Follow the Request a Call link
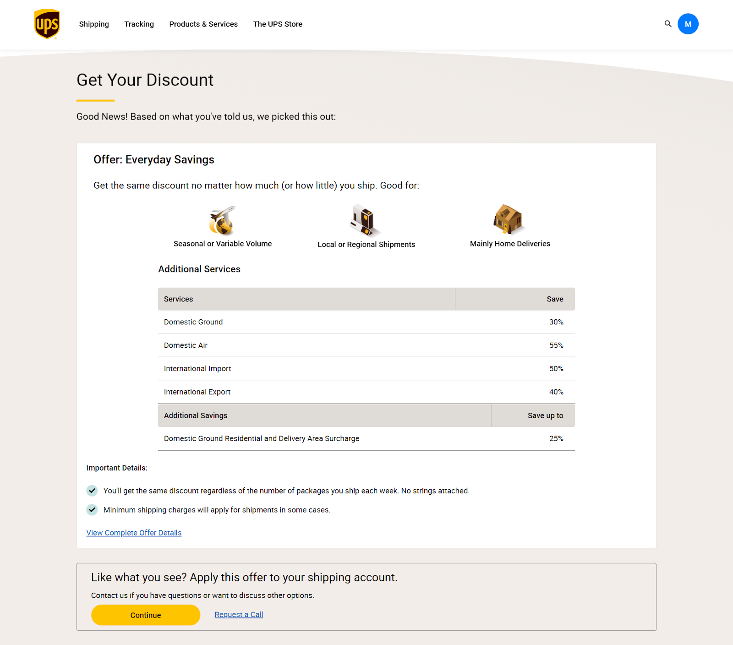This screenshot has height=645, width=733. pos(239,615)
